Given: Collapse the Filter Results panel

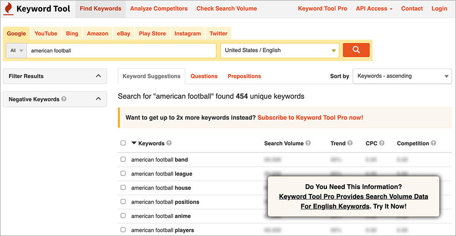Looking at the screenshot, I should pyautogui.click(x=98, y=76).
